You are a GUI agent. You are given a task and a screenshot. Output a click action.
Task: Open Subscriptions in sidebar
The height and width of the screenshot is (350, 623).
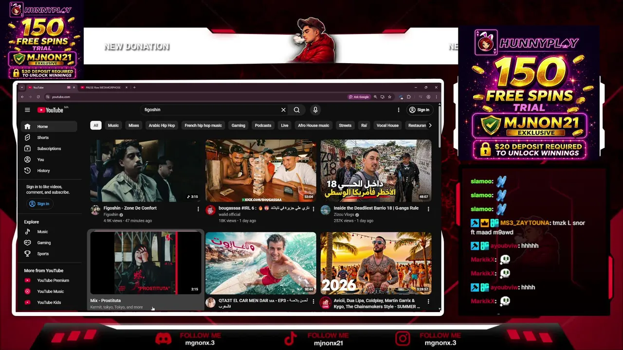click(49, 149)
